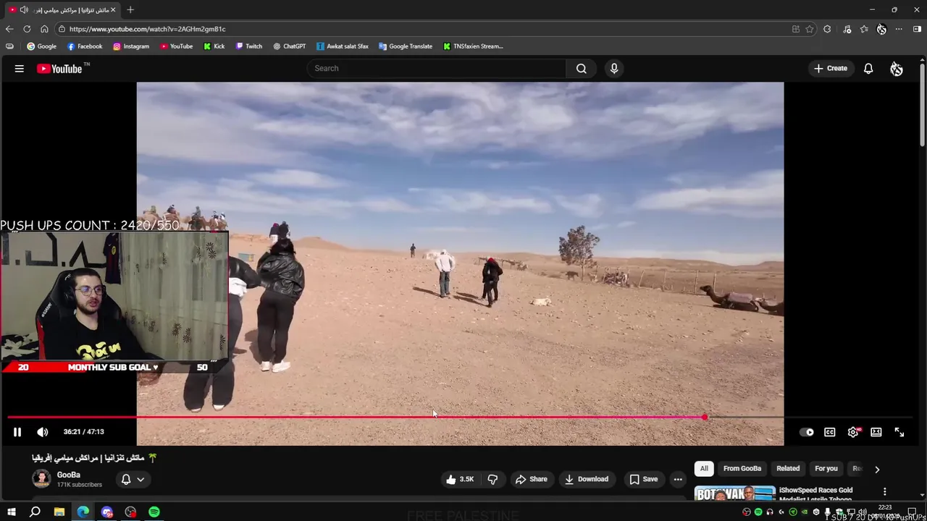This screenshot has width=927, height=521.
Task: Mute tab via speaker icon on tab
Action: (x=24, y=9)
